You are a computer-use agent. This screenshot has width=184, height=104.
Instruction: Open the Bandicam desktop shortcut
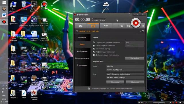tap(44, 5)
